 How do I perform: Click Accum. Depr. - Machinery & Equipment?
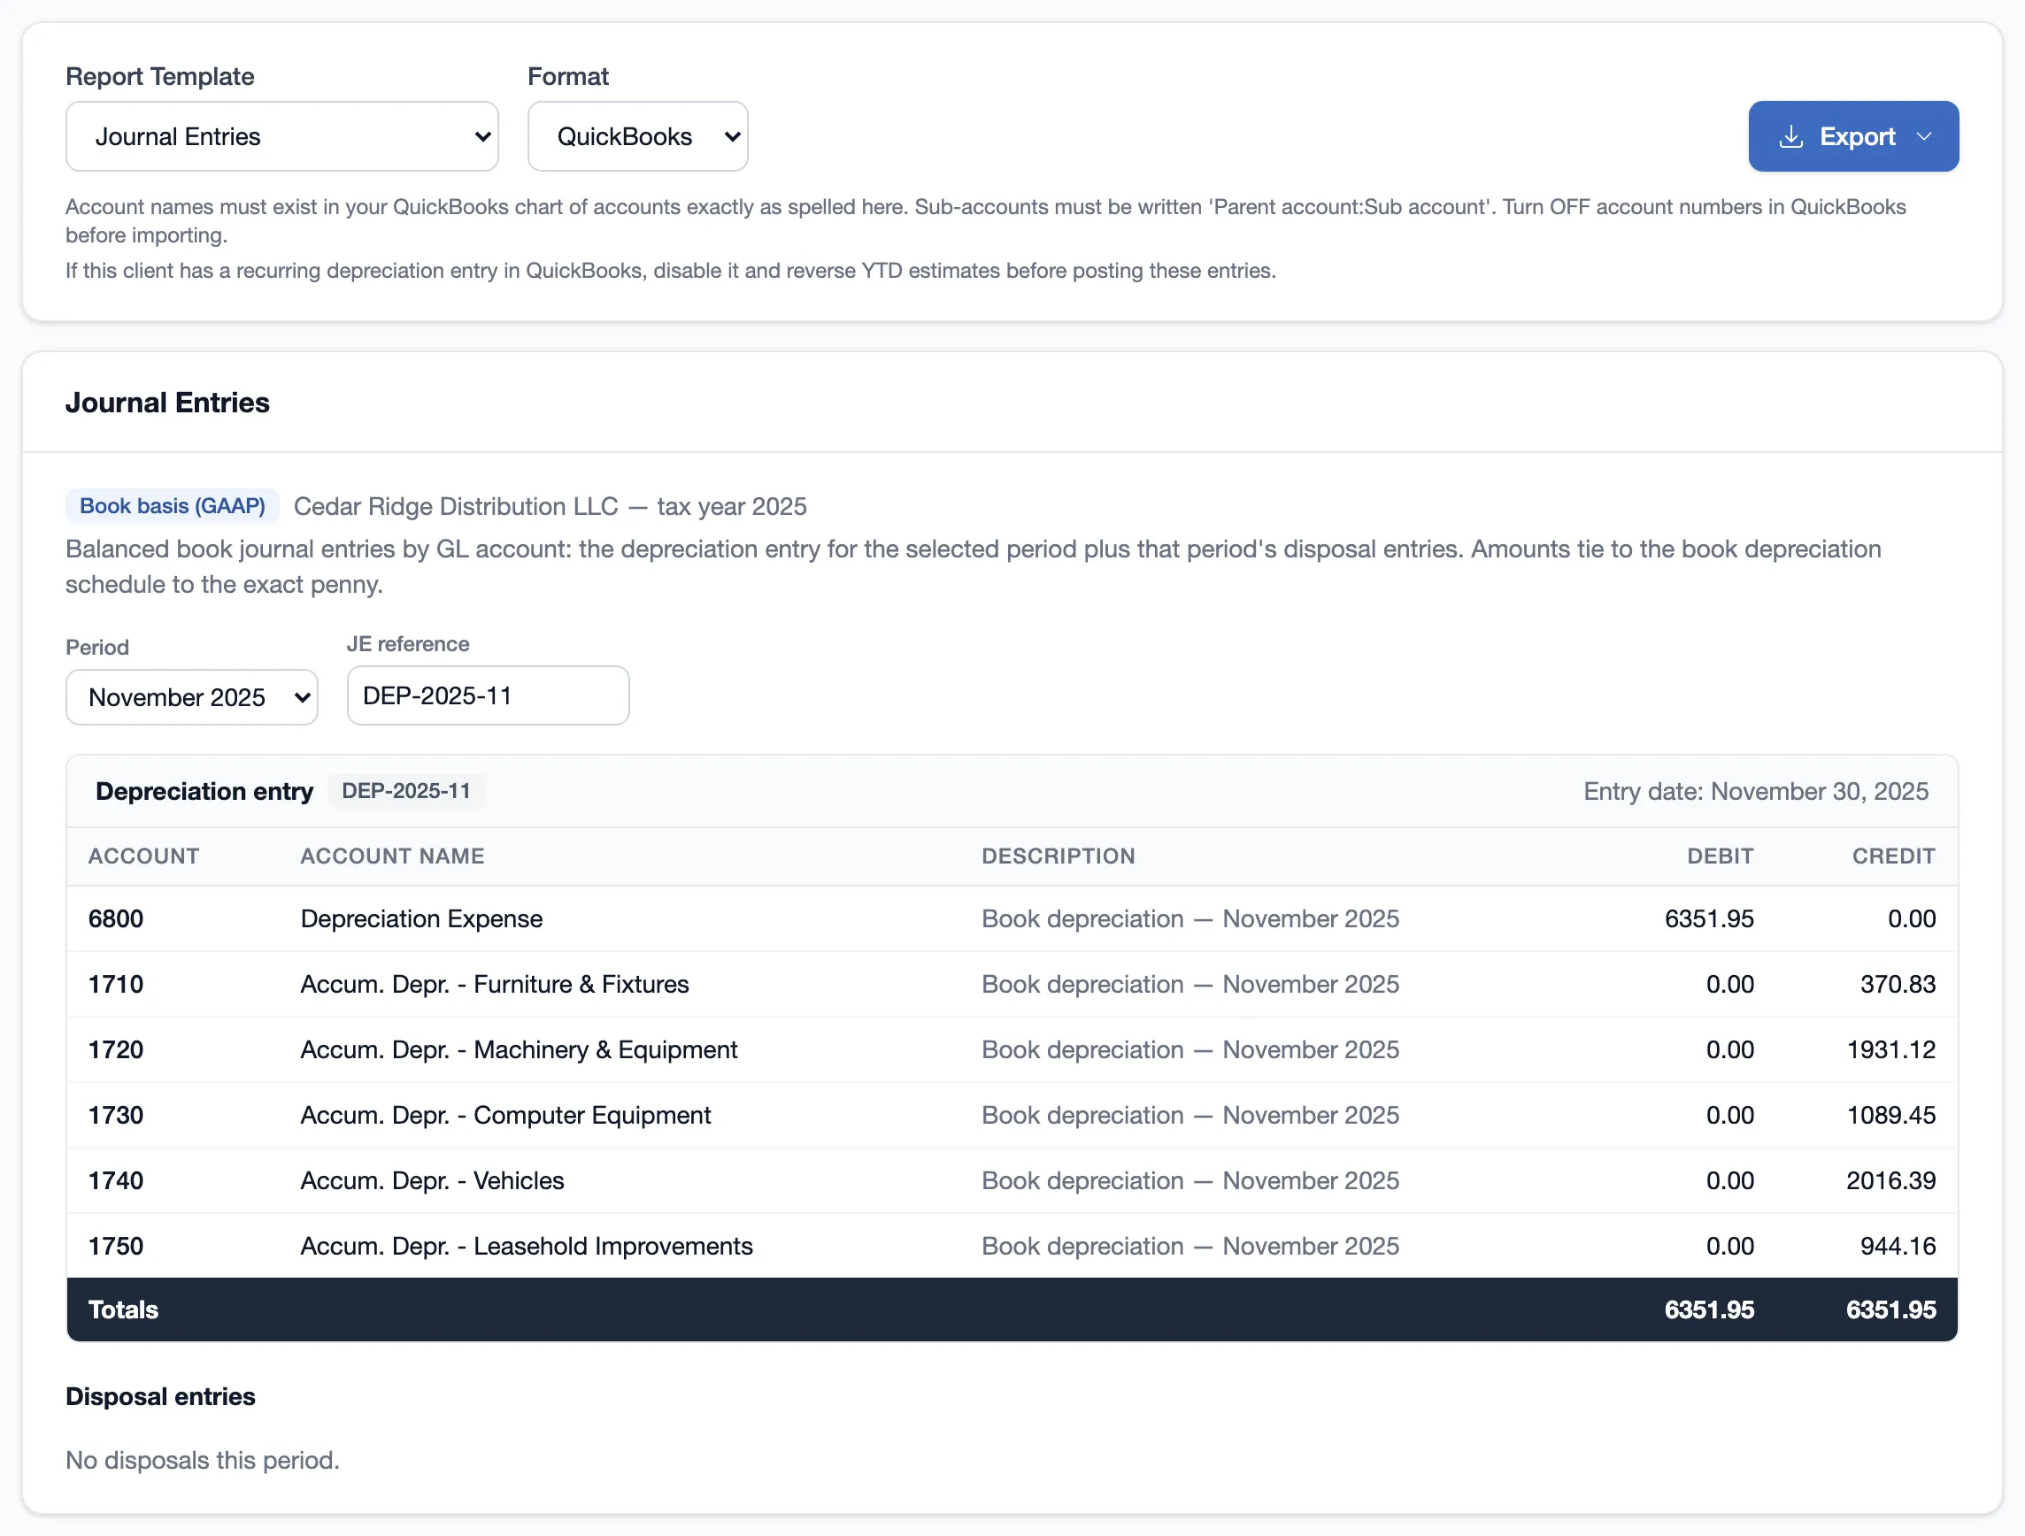point(519,1050)
